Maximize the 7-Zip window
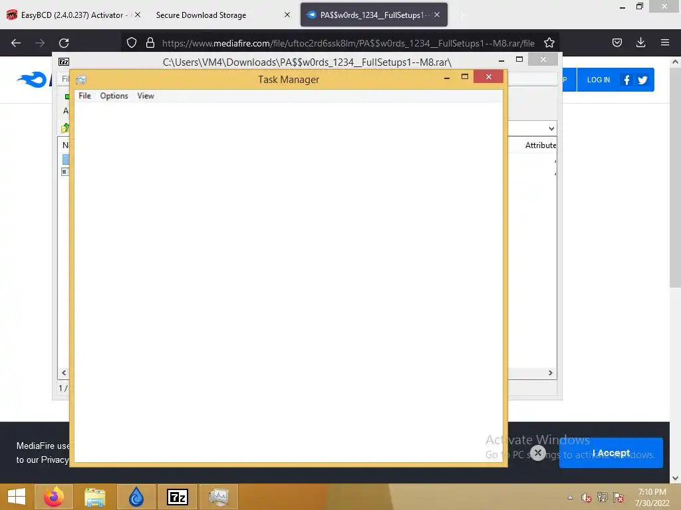This screenshot has width=681, height=510. click(519, 59)
